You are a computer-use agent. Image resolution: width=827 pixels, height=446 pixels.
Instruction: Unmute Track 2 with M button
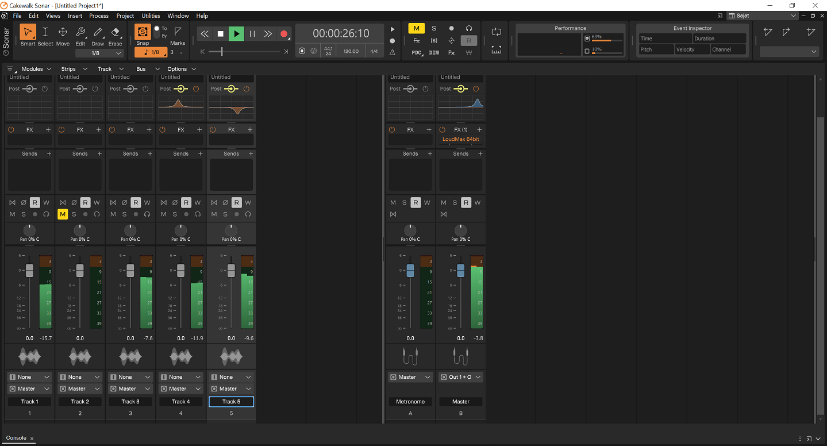(x=63, y=214)
